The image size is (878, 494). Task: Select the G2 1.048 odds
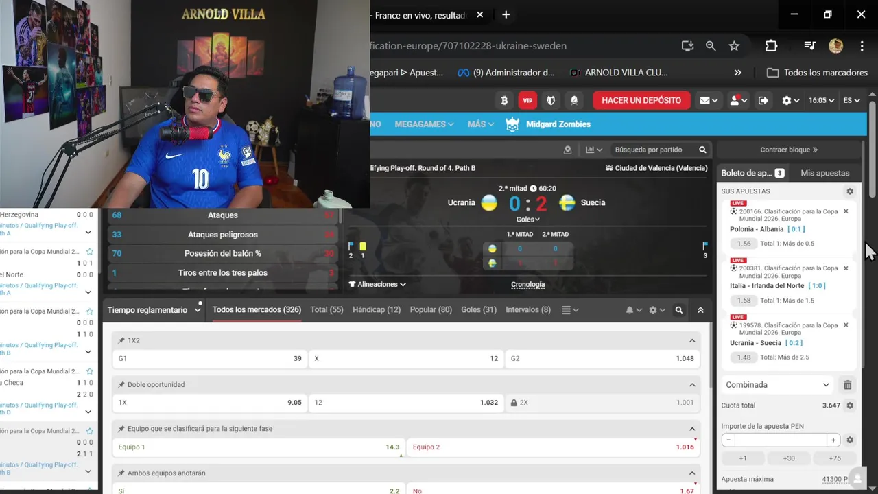tap(602, 358)
